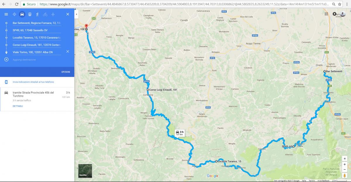Edit the Bar Setteventi starting point field
The image size is (351, 182).
pyautogui.click(x=37, y=23)
